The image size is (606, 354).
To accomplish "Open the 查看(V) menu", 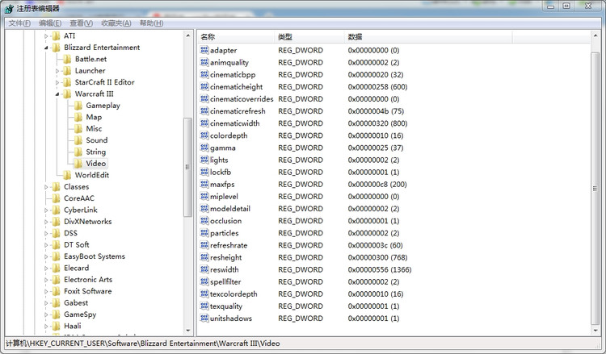I will (81, 23).
